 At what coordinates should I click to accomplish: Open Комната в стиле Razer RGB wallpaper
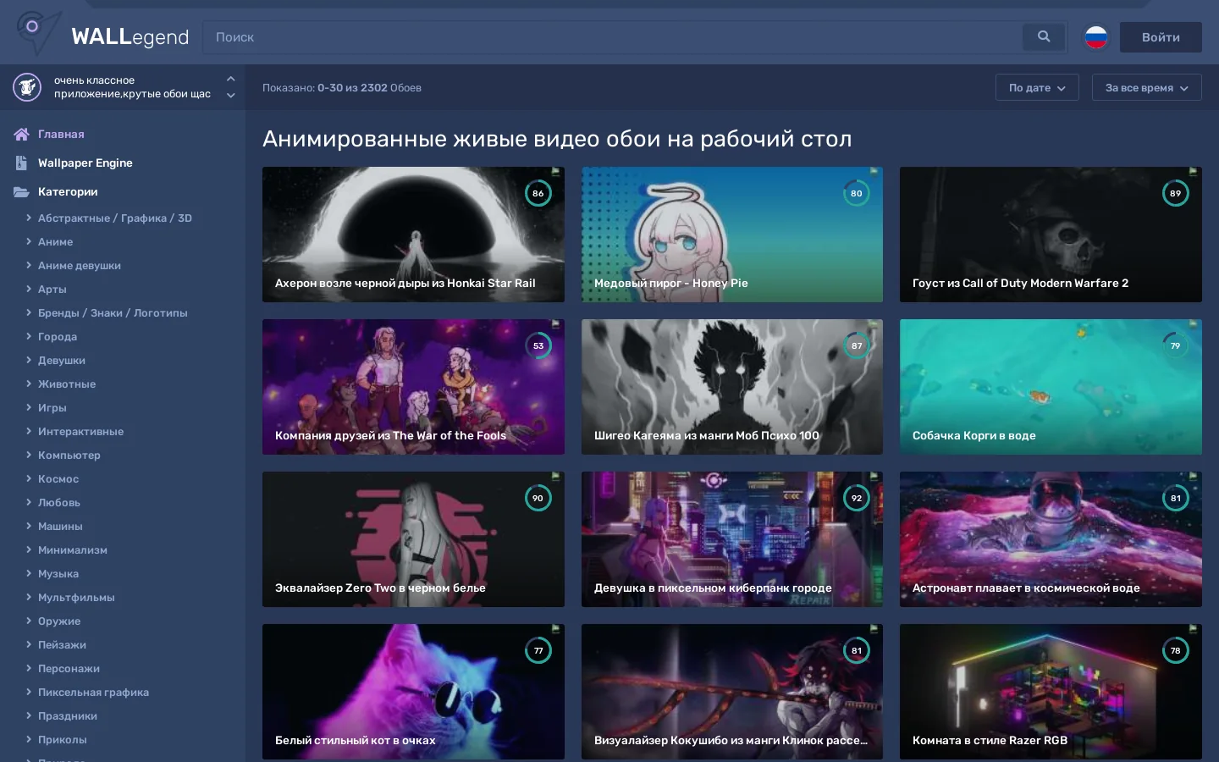[1051, 692]
